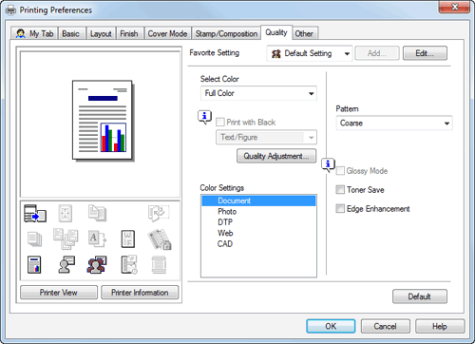
Task: Click the grayed scattered multiple documents icon
Action: pos(66,239)
